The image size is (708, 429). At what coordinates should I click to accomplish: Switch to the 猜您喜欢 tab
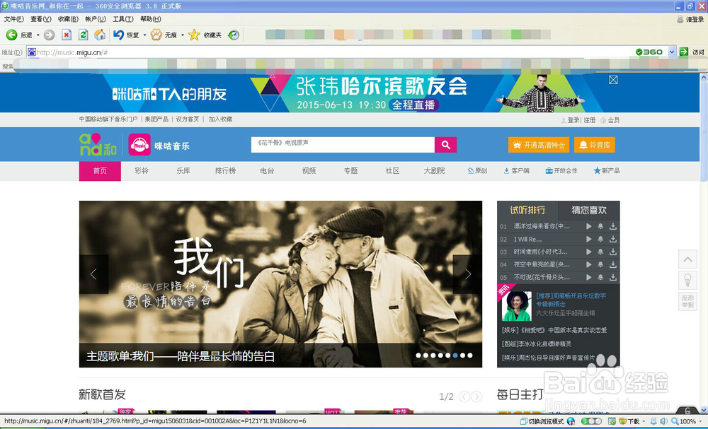589,210
